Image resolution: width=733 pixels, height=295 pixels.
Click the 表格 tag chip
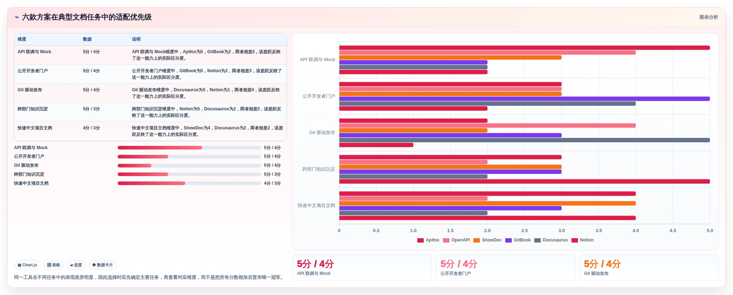tap(54, 265)
